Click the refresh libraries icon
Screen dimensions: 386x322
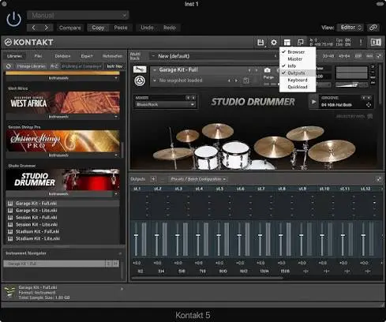(x=9, y=66)
